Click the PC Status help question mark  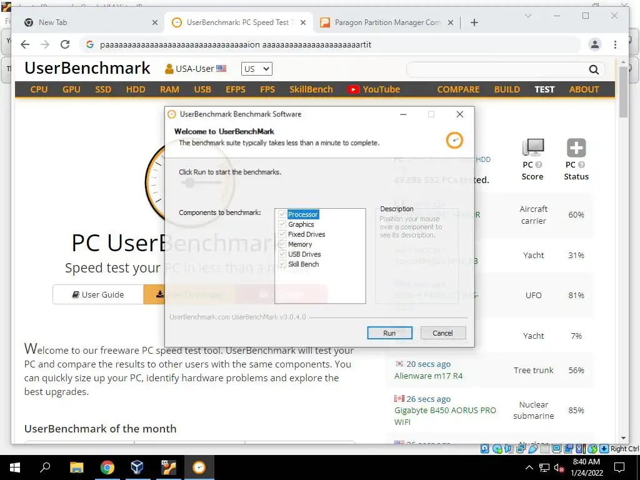[x=582, y=165]
